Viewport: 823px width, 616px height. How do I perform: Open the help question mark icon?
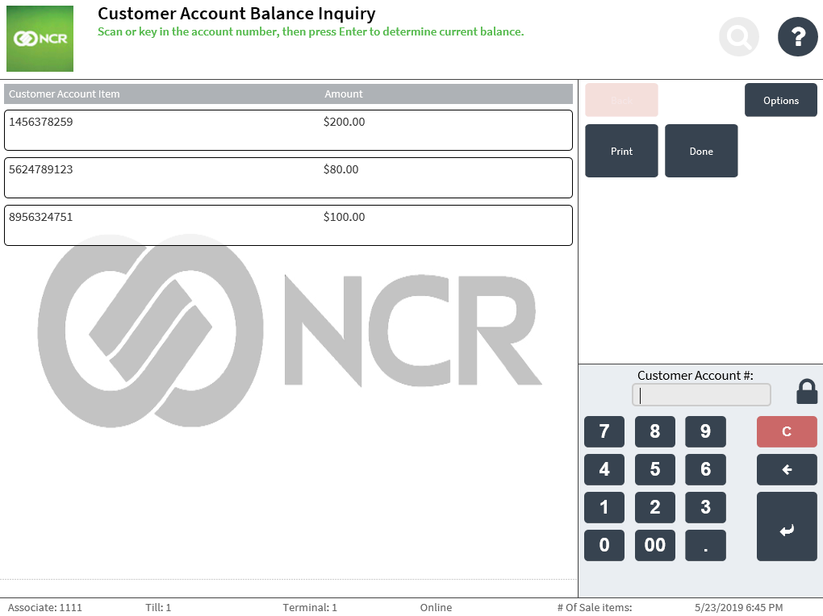797,37
